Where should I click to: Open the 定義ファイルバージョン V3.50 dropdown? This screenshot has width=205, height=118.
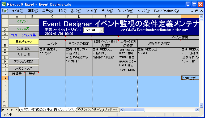coord(101,30)
